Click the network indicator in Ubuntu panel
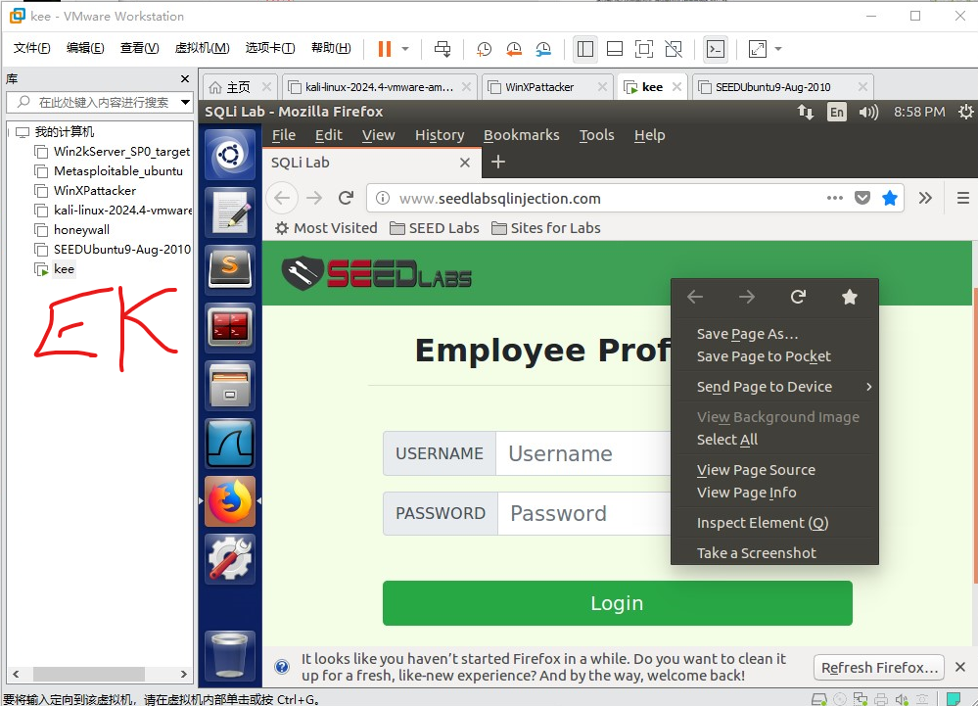Screen dimensions: 978x706 (x=806, y=112)
